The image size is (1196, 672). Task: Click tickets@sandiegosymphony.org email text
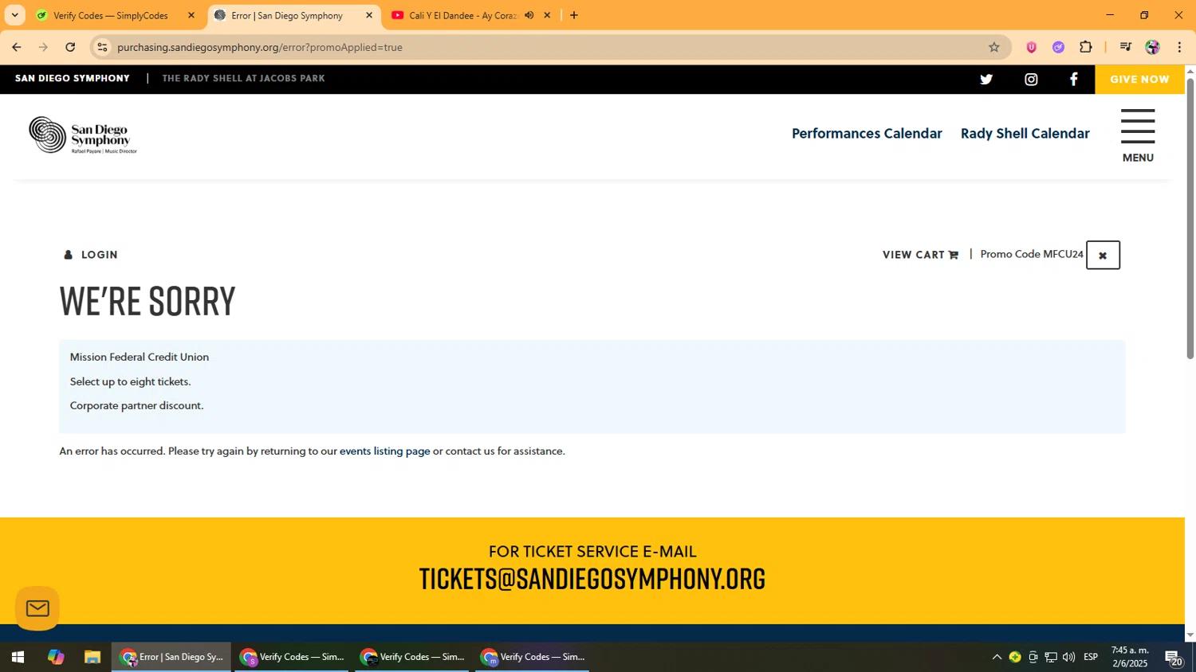click(x=592, y=579)
